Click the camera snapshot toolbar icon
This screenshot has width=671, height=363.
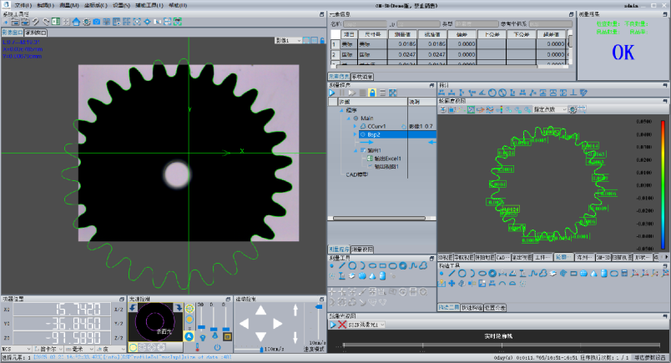pyautogui.click(x=97, y=21)
